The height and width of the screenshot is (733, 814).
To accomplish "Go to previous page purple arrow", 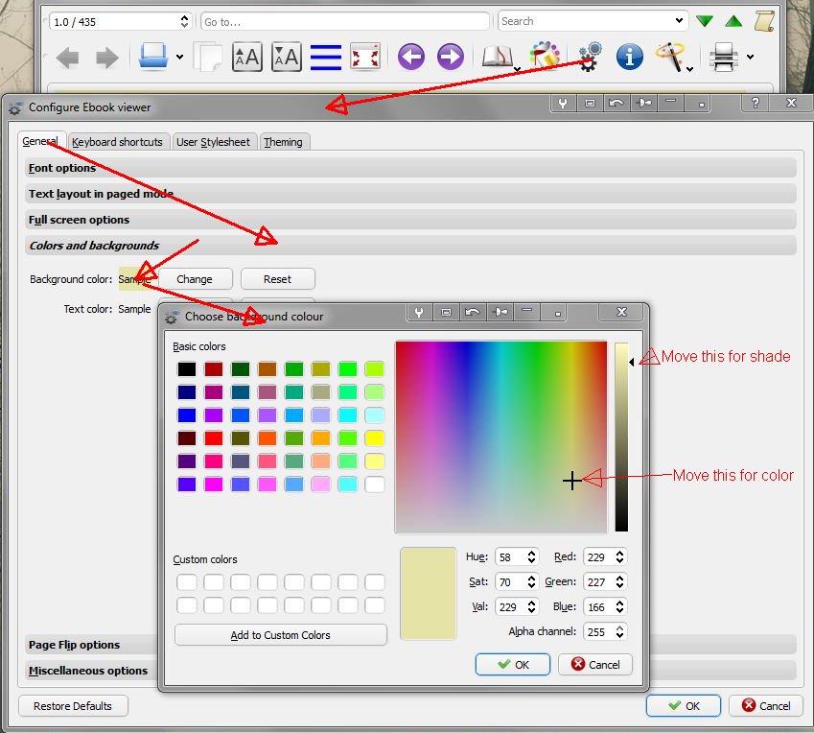I will (x=411, y=56).
